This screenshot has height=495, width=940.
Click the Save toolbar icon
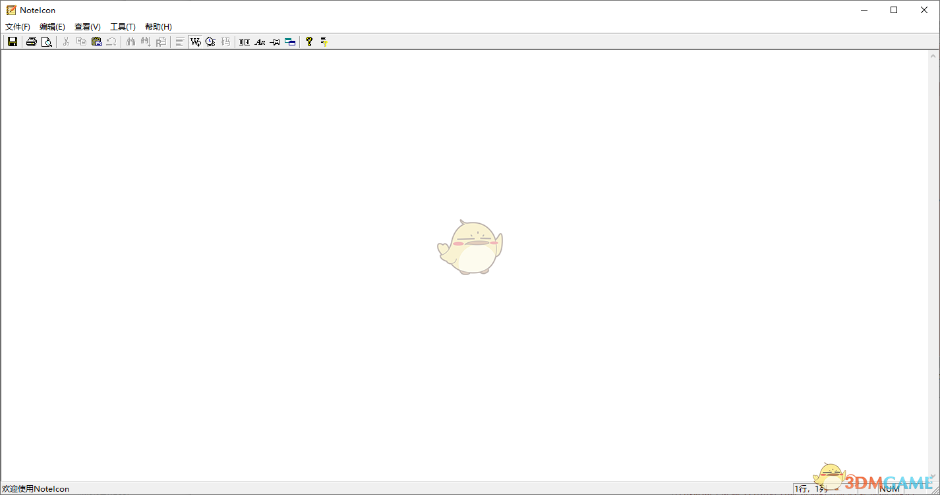12,41
